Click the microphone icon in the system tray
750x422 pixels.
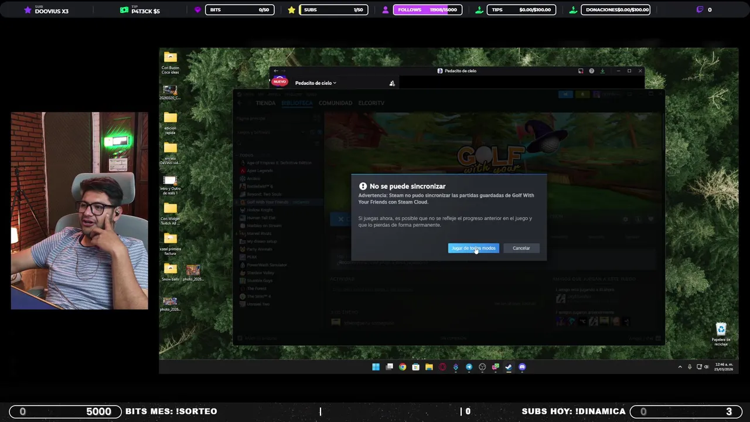690,367
